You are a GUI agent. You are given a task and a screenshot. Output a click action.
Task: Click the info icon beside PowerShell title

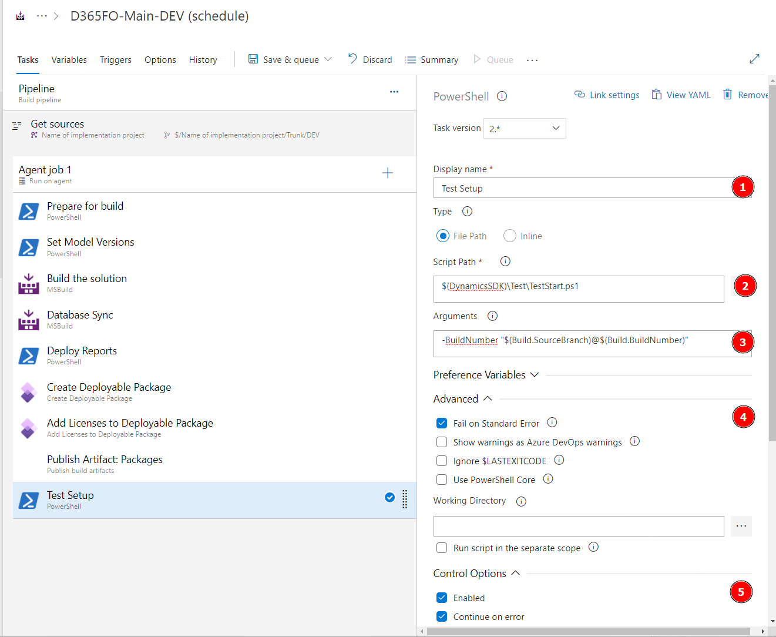pos(502,96)
